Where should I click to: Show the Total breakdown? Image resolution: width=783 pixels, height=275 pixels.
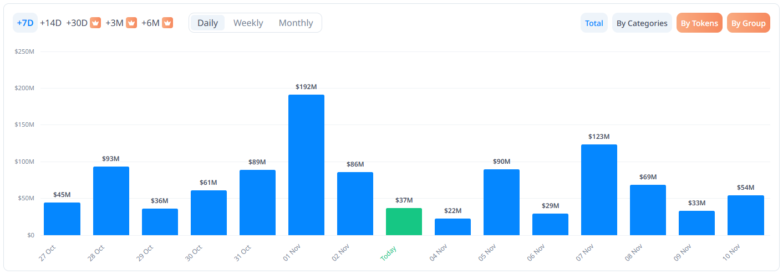point(594,23)
